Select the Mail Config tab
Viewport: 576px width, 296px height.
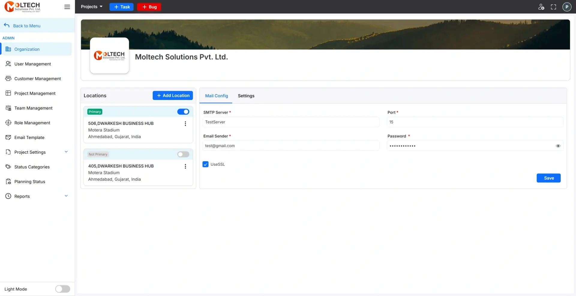[216, 96]
